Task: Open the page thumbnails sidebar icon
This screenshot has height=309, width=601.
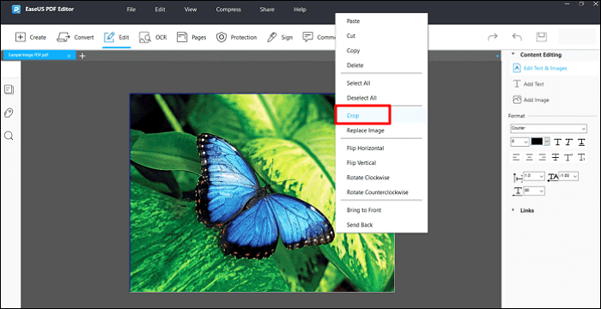Action: tap(9, 90)
